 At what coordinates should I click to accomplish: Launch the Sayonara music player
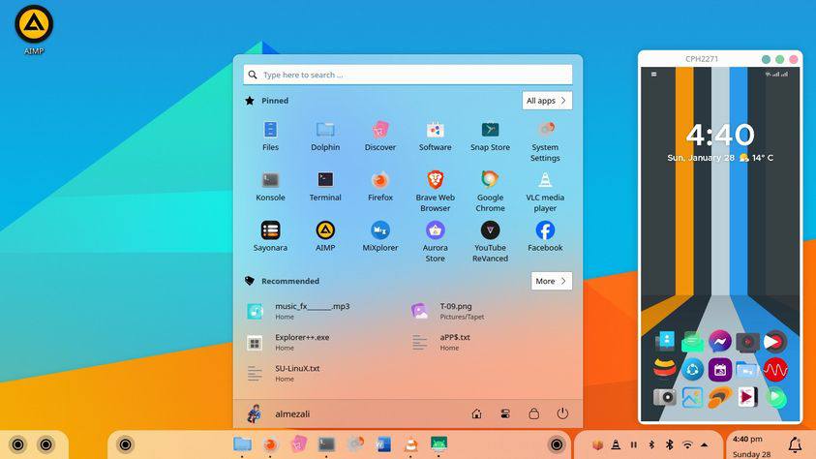270,235
